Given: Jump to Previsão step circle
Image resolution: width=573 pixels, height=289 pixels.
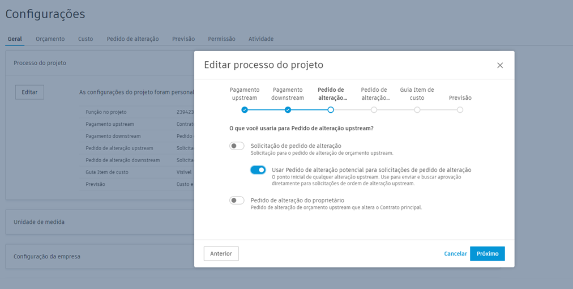Looking at the screenshot, I should (460, 110).
